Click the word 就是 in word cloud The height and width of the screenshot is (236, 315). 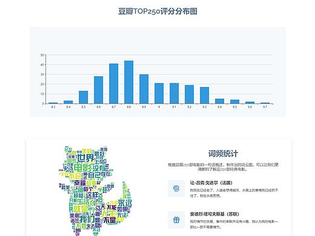81,209
